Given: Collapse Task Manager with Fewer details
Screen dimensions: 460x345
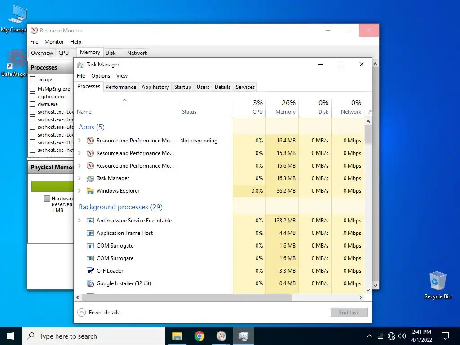Looking at the screenshot, I should [98, 313].
